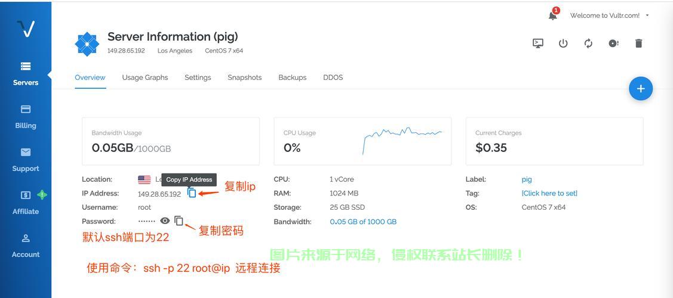Click the IP address 149.28.65.192 value
The width and height of the screenshot is (673, 298).
159,194
